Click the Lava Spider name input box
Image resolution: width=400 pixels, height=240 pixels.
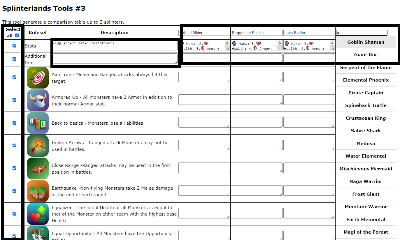pyautogui.click(x=309, y=33)
